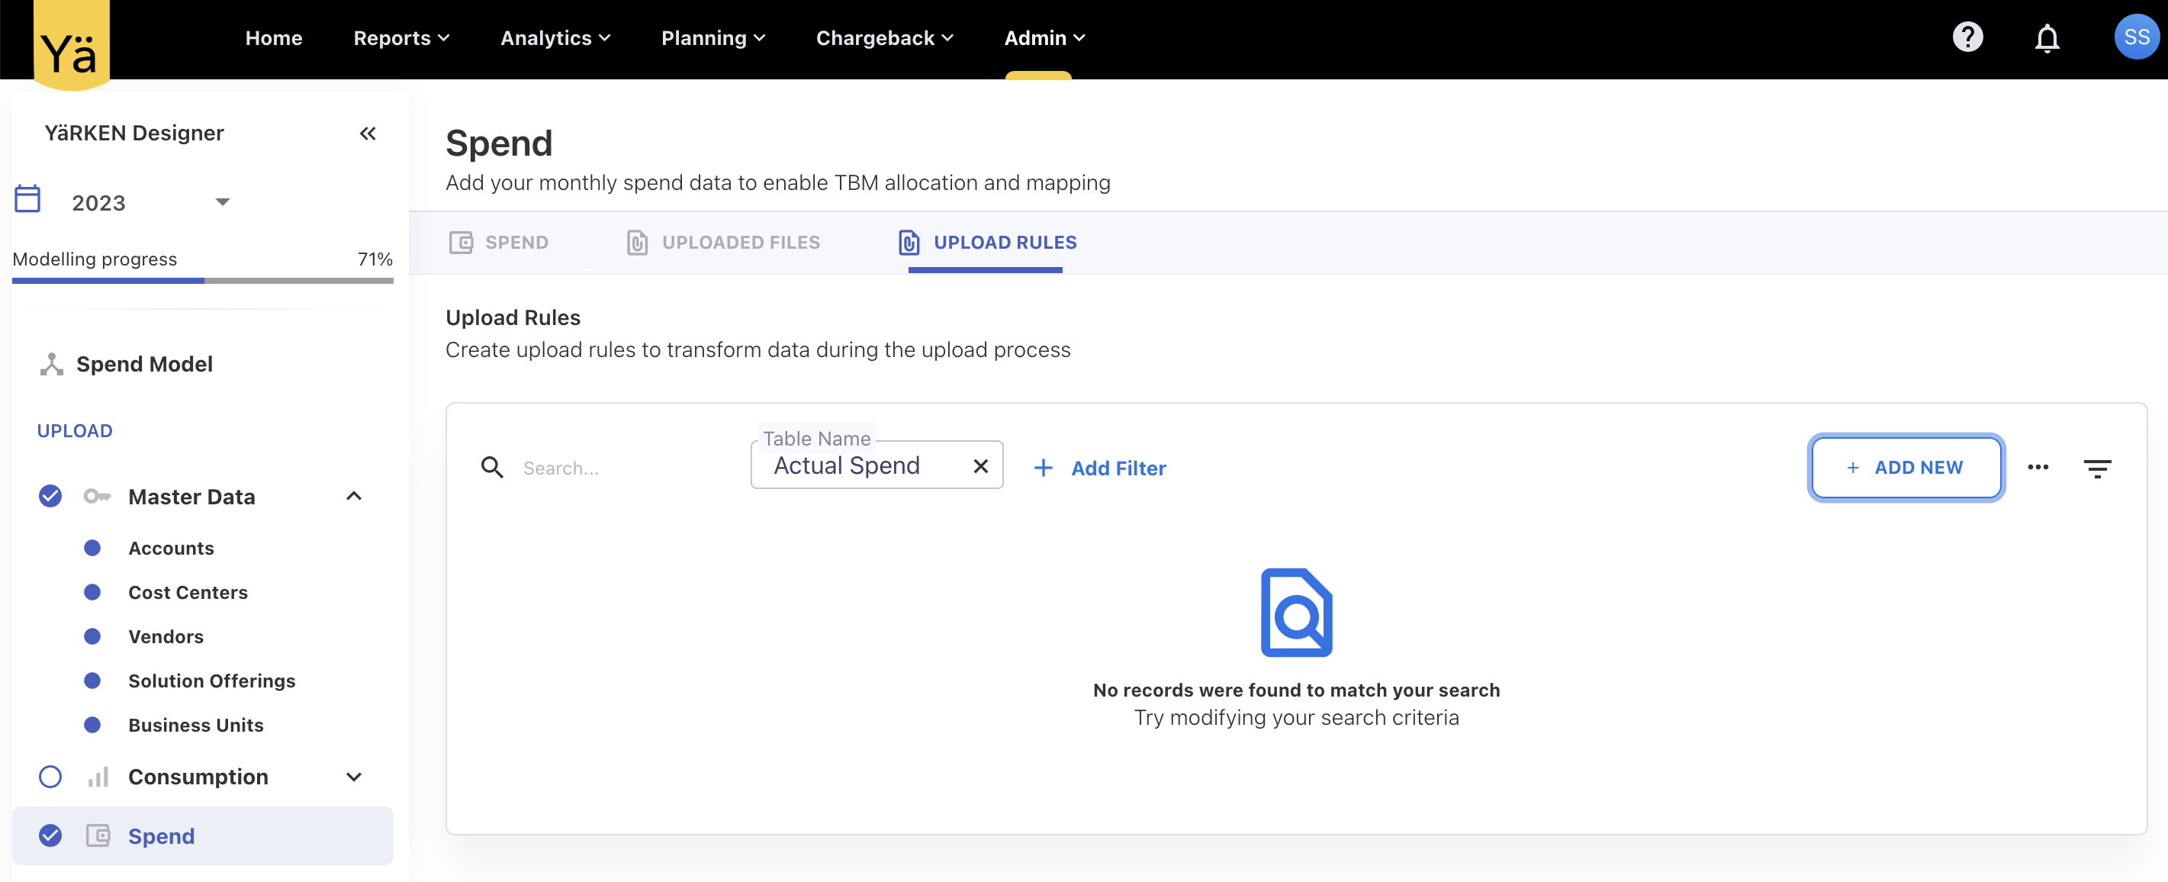The height and width of the screenshot is (882, 2168).
Task: Open the Reports menu
Action: coord(400,38)
